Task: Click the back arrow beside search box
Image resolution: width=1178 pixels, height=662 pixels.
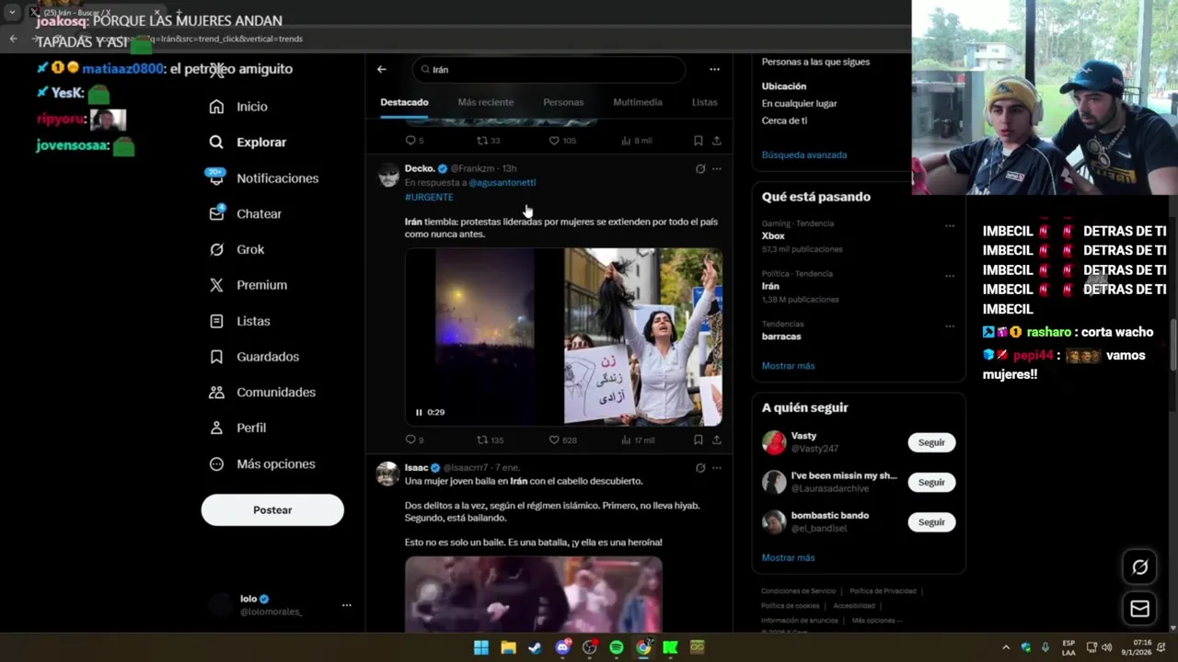Action: (381, 69)
